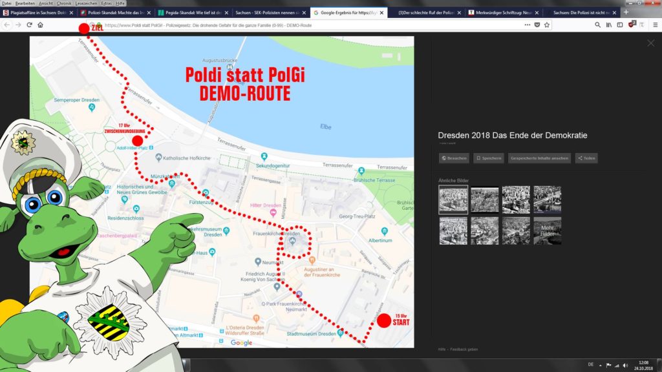Reload the current page
This screenshot has width=662, height=372.
pos(30,25)
